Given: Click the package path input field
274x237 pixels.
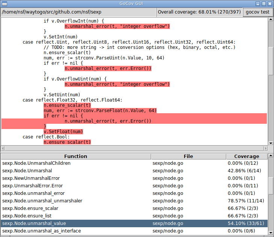Looking at the screenshot, I should 78,12.
